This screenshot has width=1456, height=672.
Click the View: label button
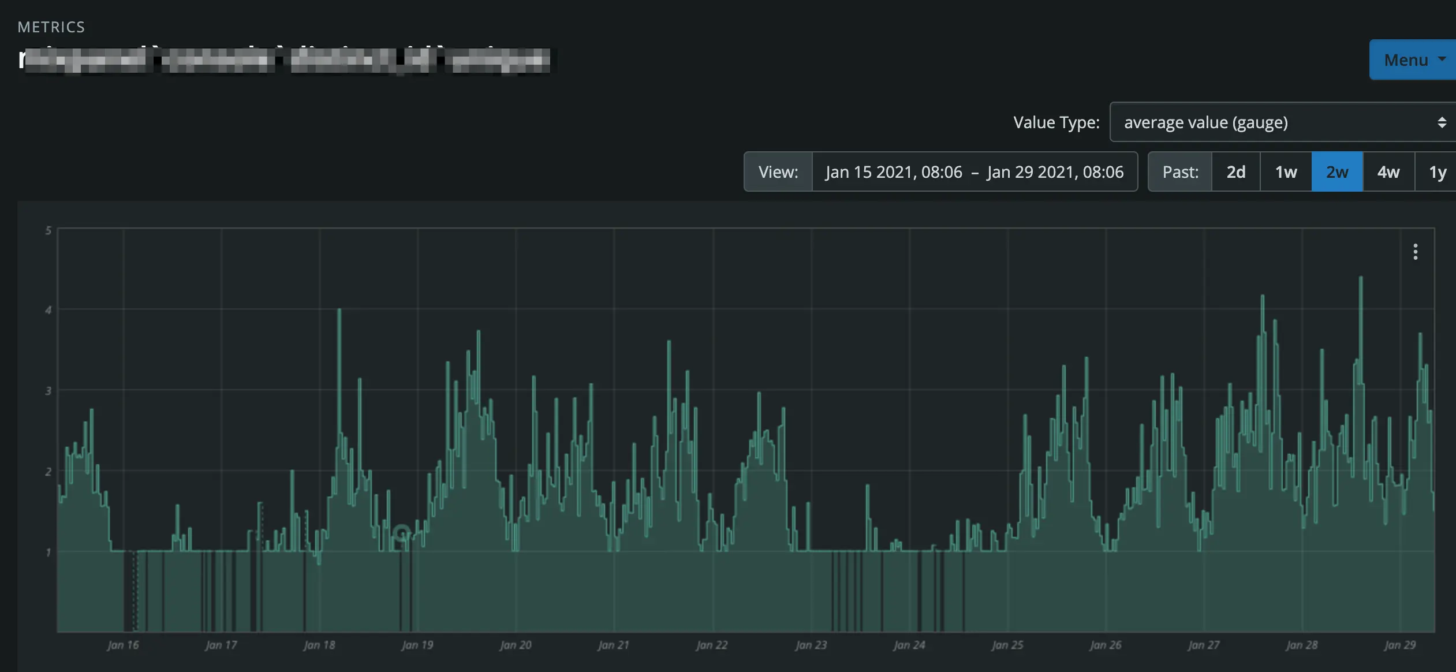point(778,172)
